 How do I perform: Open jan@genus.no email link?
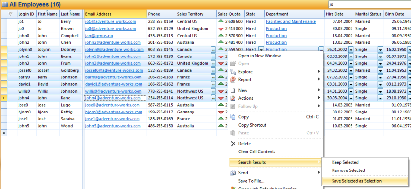tap(99, 36)
